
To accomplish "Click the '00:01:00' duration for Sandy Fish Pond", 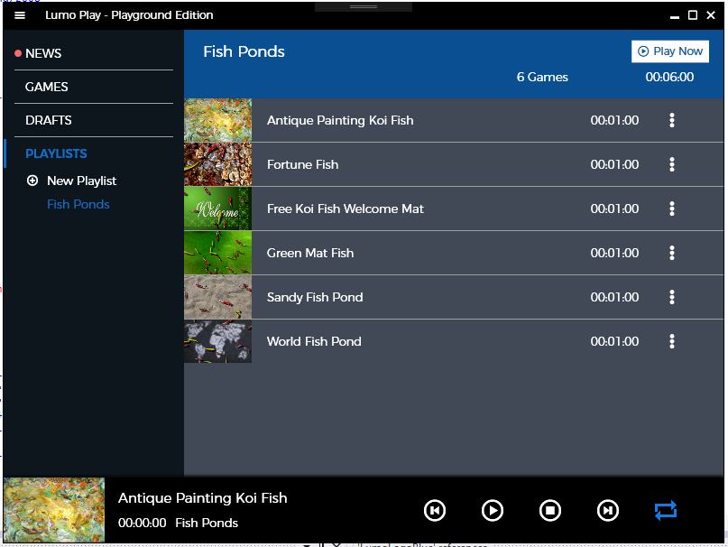I will 614,297.
